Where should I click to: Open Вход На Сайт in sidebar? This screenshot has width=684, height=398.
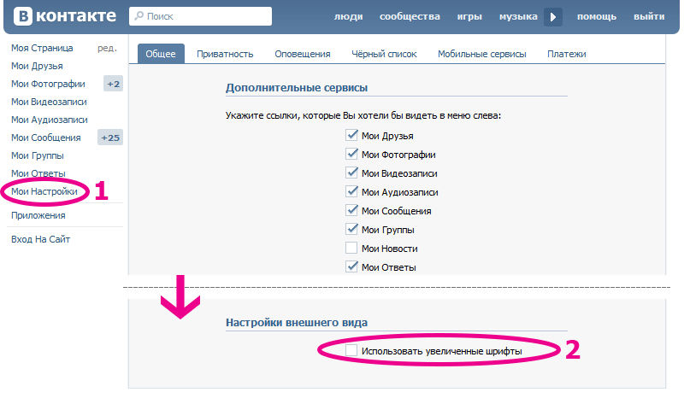click(x=40, y=239)
